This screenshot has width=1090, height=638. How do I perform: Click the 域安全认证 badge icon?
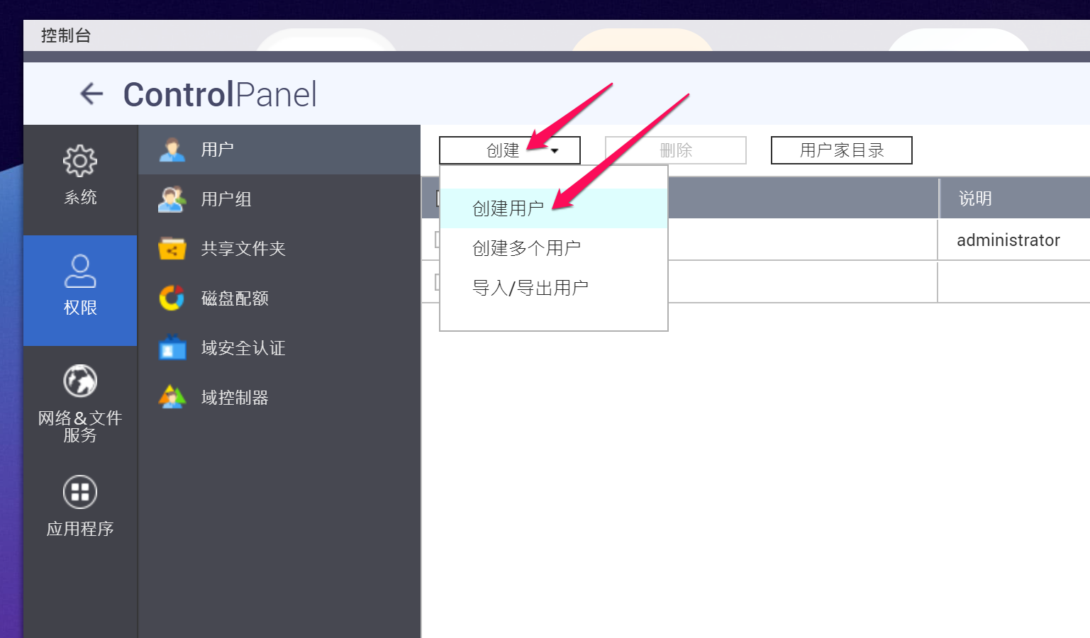[172, 348]
